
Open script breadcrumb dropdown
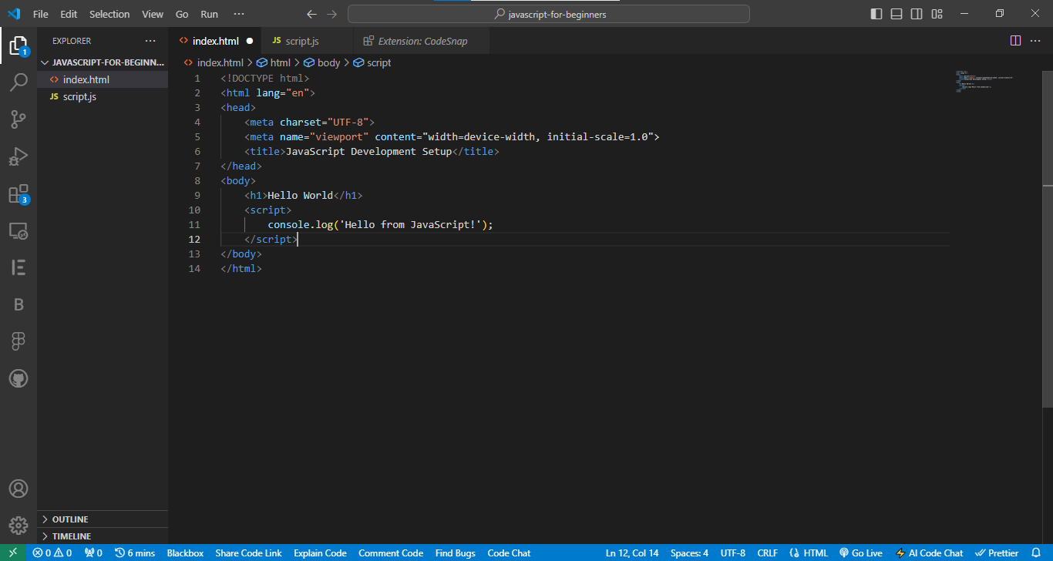pos(372,62)
